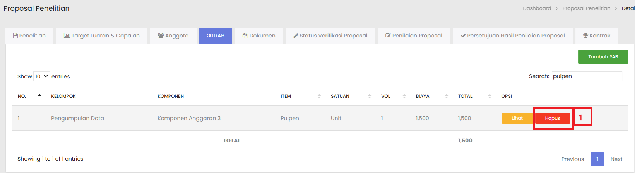Open the Anggota tab
637x173 pixels.
pyautogui.click(x=173, y=36)
